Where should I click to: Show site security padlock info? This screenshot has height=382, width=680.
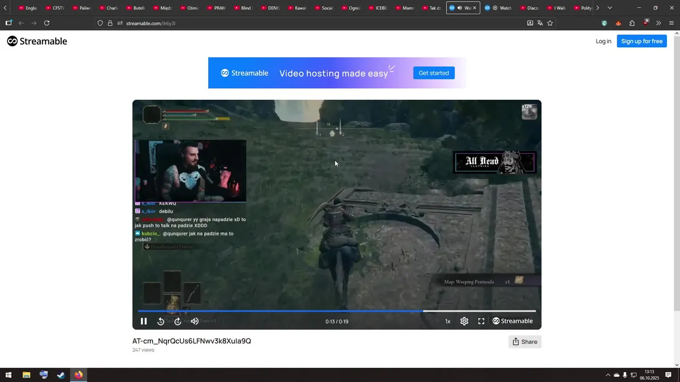click(x=110, y=23)
